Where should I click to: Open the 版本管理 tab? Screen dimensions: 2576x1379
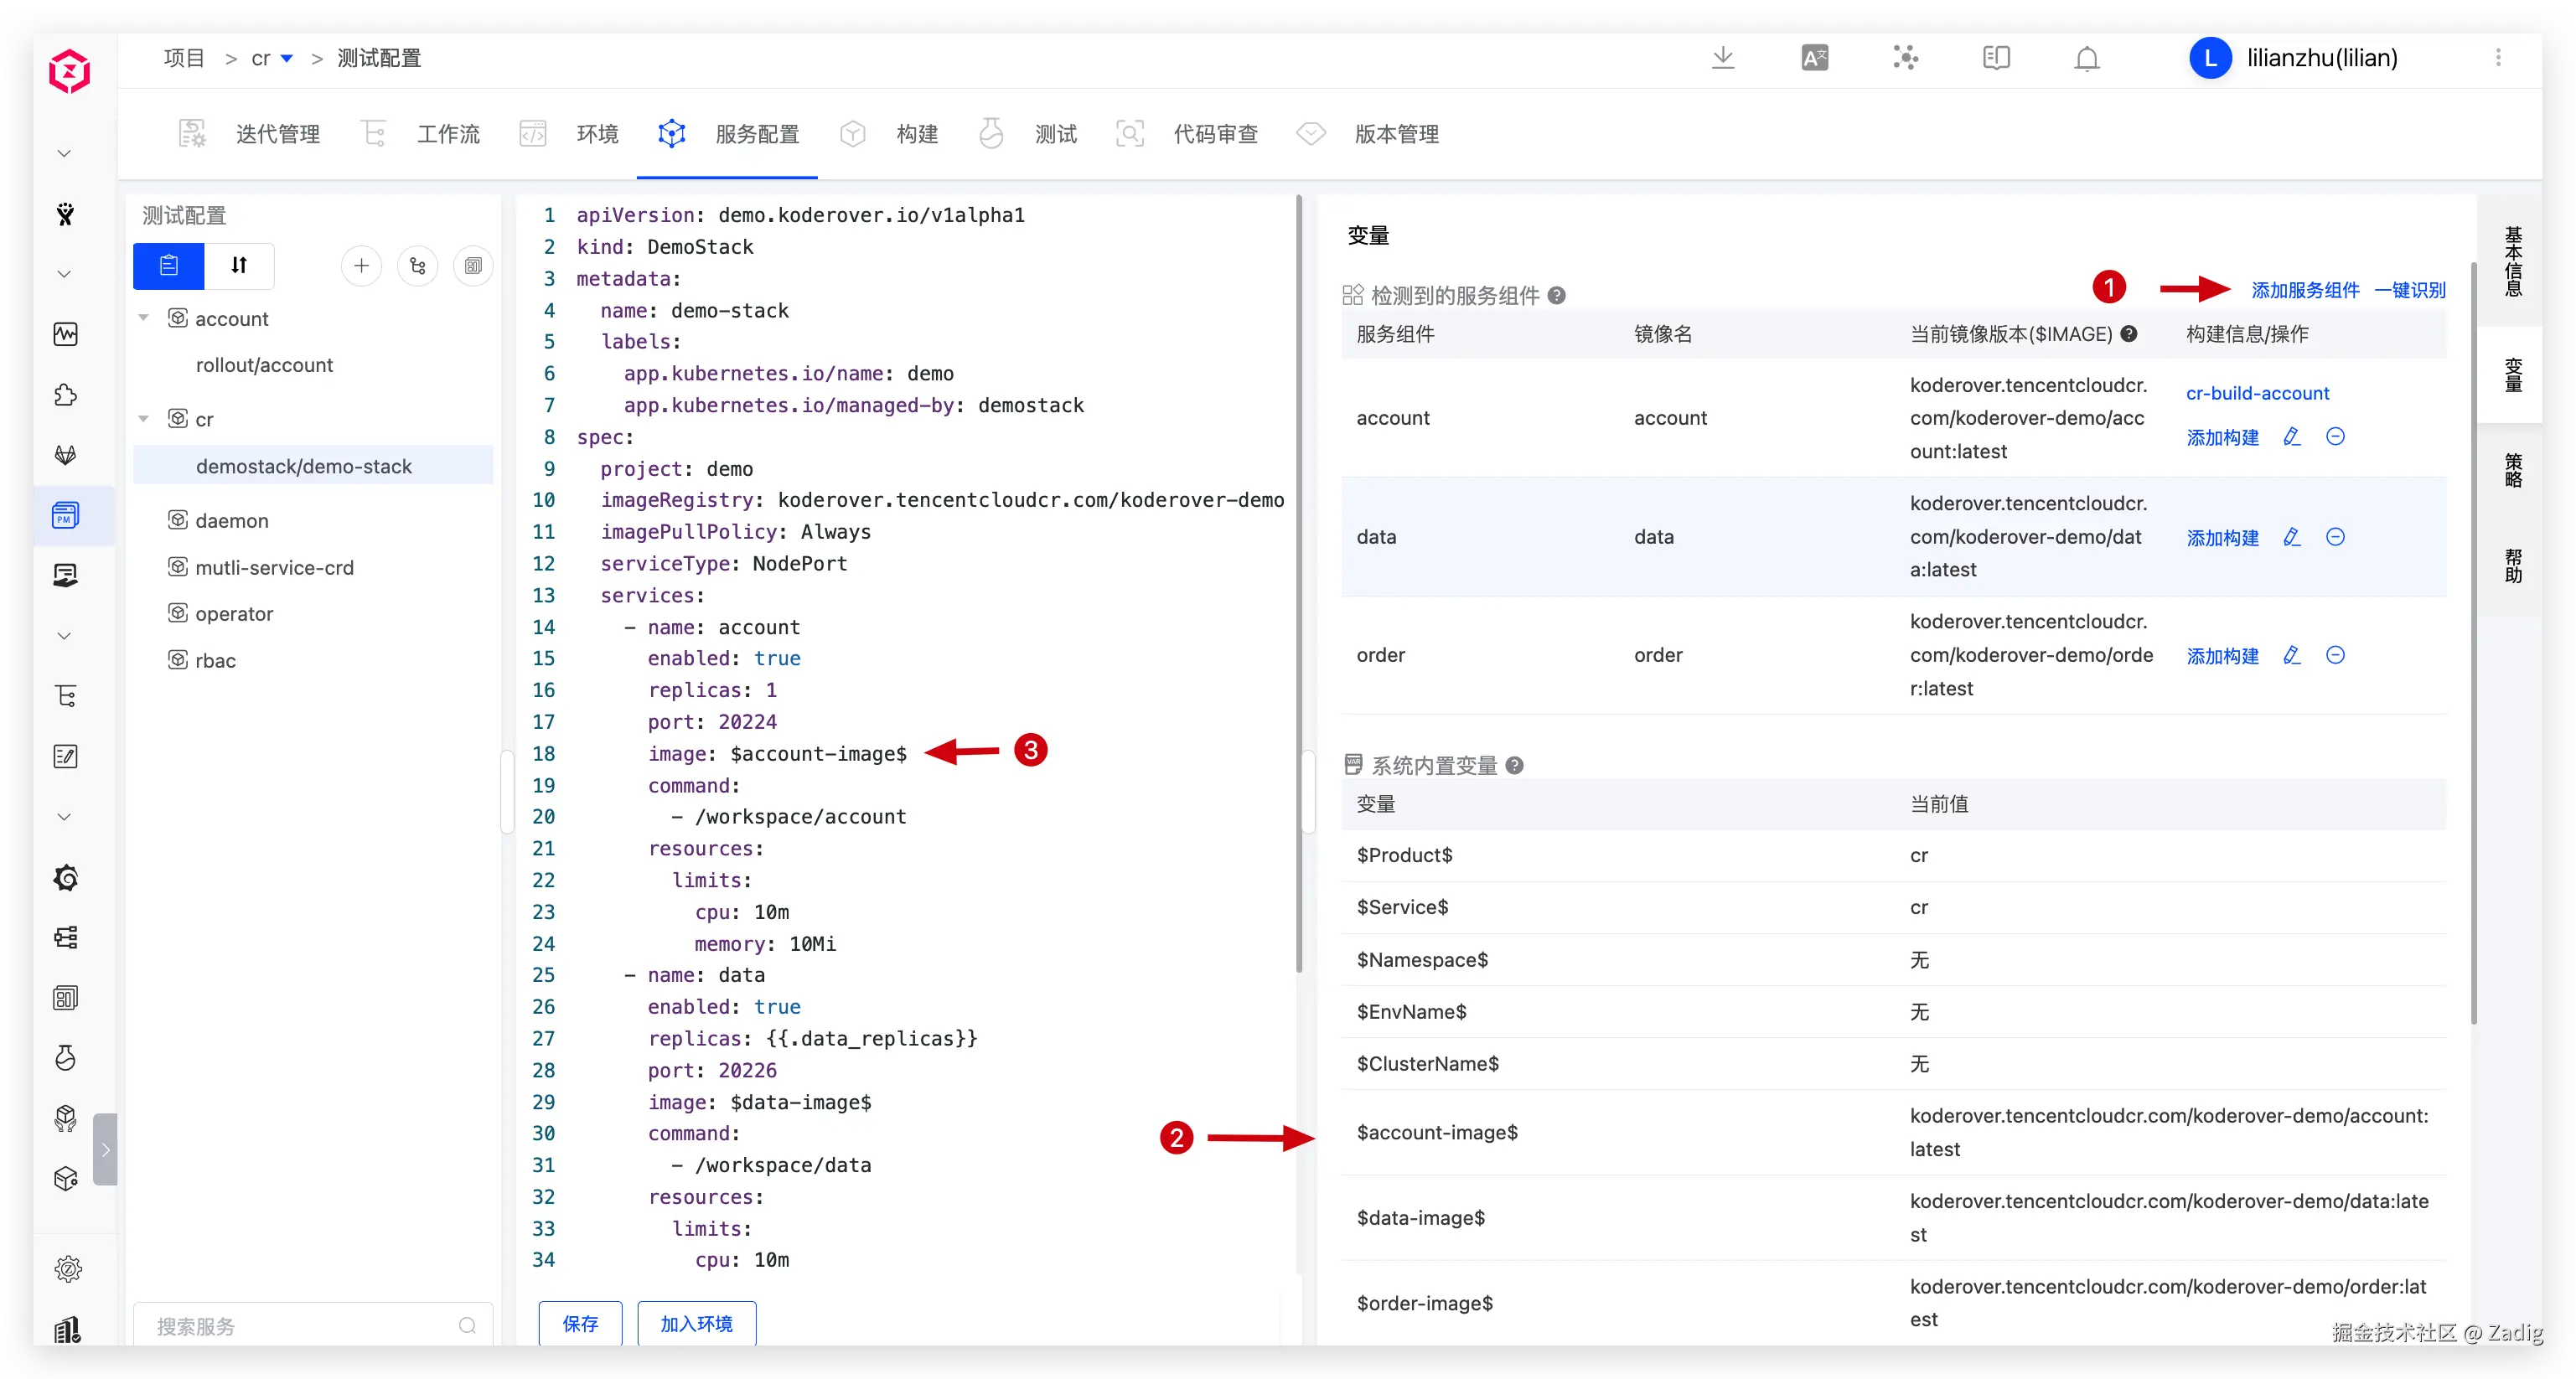[1367, 134]
